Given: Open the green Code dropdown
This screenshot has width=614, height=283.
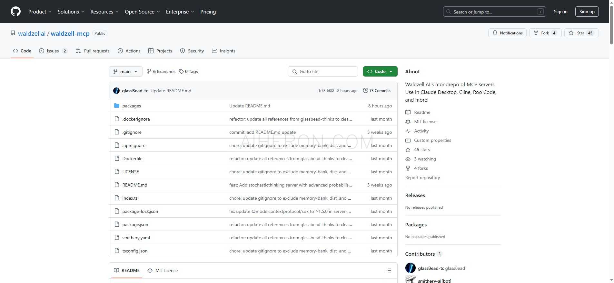Looking at the screenshot, I should [380, 71].
